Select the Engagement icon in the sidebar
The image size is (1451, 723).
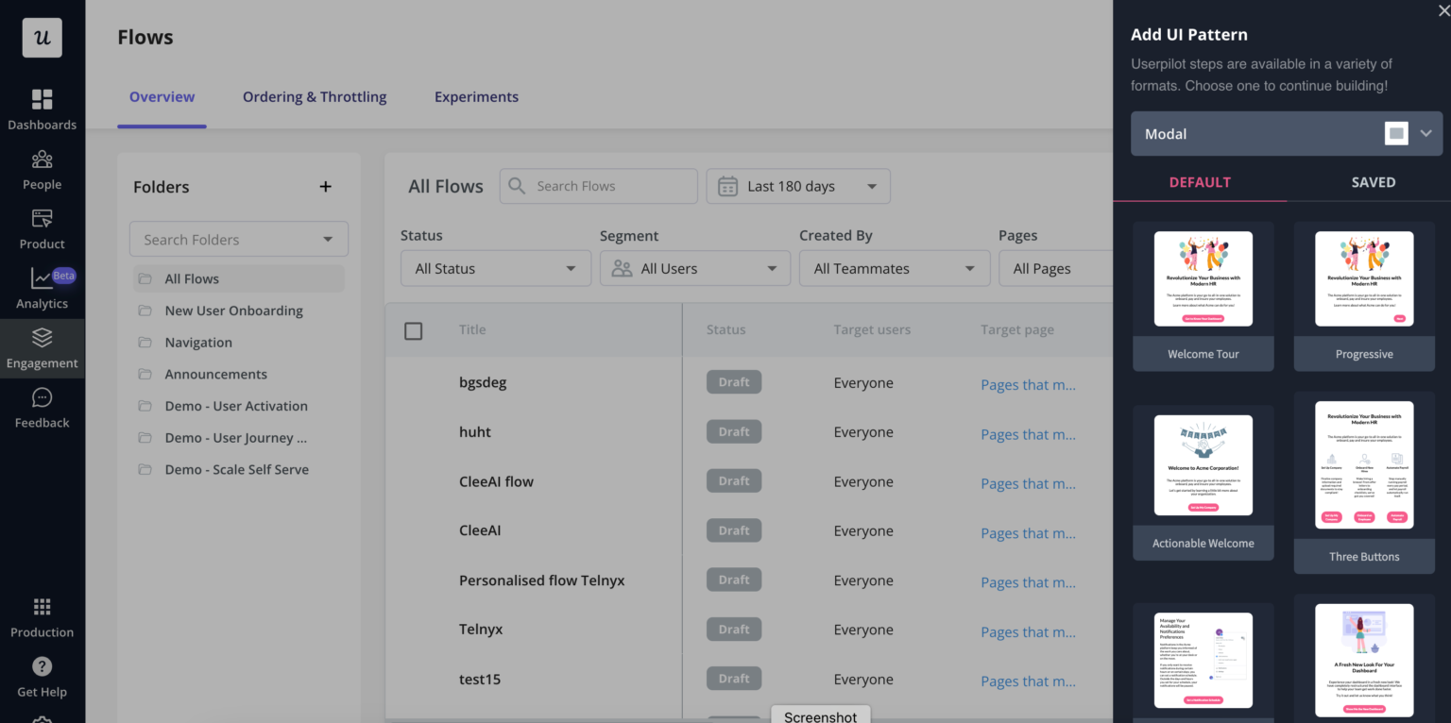(x=42, y=347)
